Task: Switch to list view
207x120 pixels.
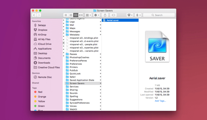Action: pos(71,15)
